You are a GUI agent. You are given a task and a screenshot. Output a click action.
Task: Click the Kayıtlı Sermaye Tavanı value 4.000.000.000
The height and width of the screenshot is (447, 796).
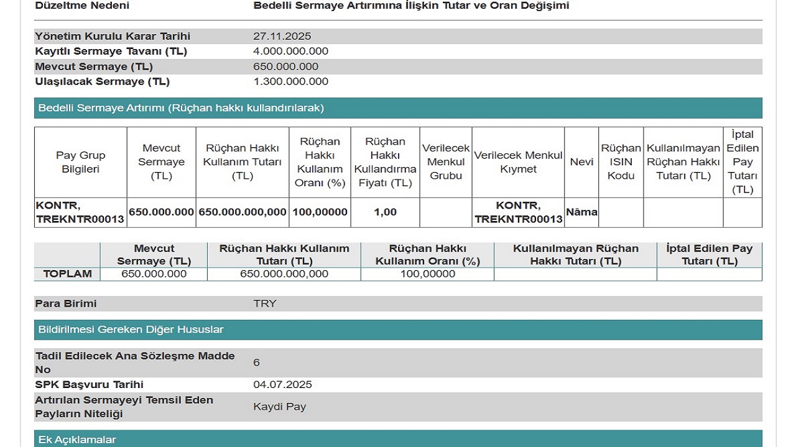(290, 51)
